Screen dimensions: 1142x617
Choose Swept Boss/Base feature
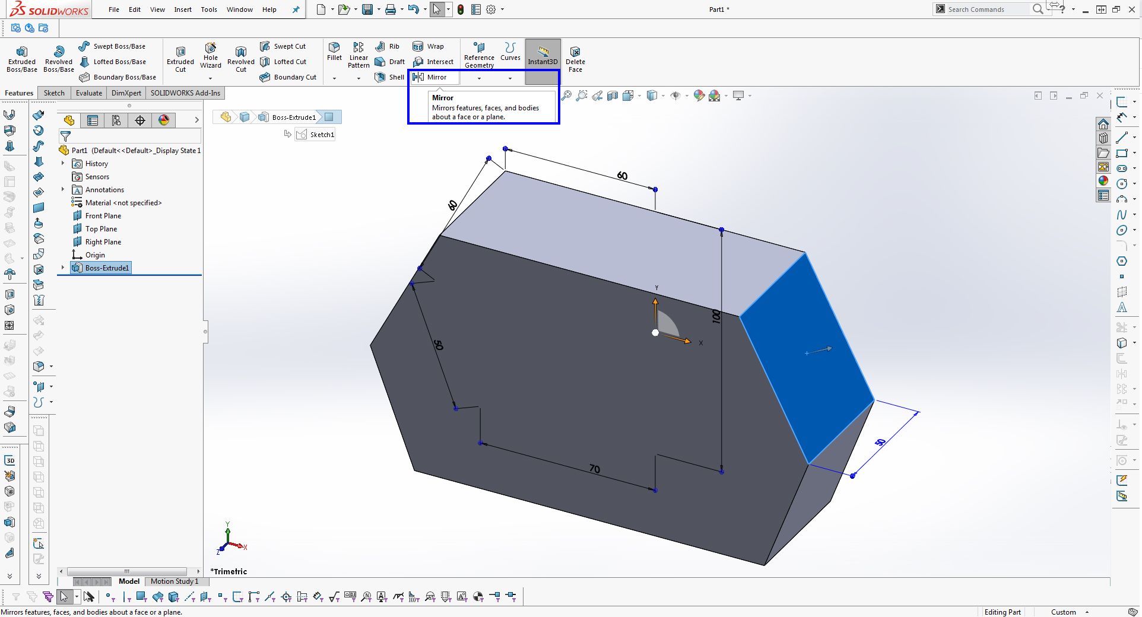tap(112, 46)
